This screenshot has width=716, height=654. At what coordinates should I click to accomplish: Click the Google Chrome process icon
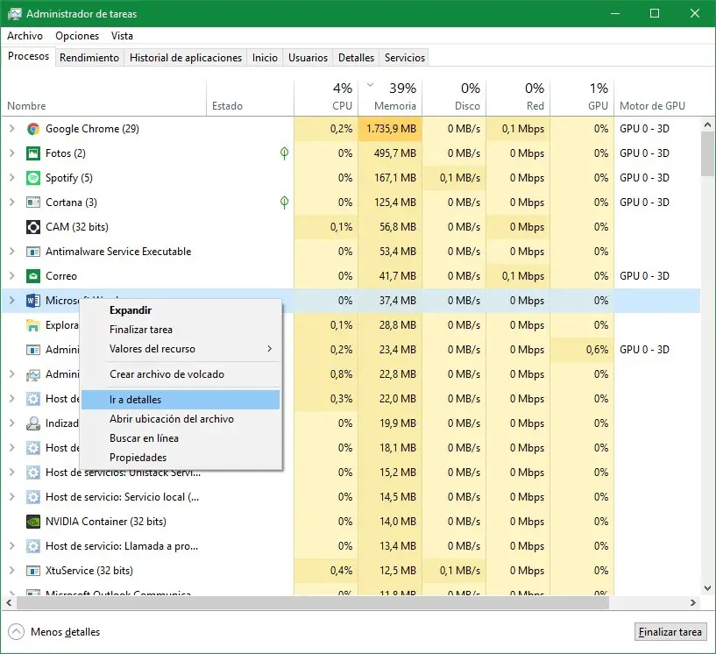tap(33, 129)
